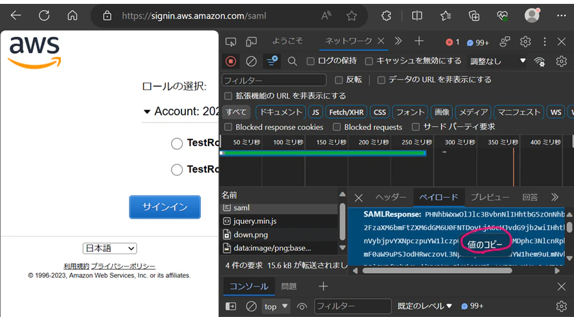The width and height of the screenshot is (574, 317).
Task: Toggle the split screen icon
Action: click(417, 16)
